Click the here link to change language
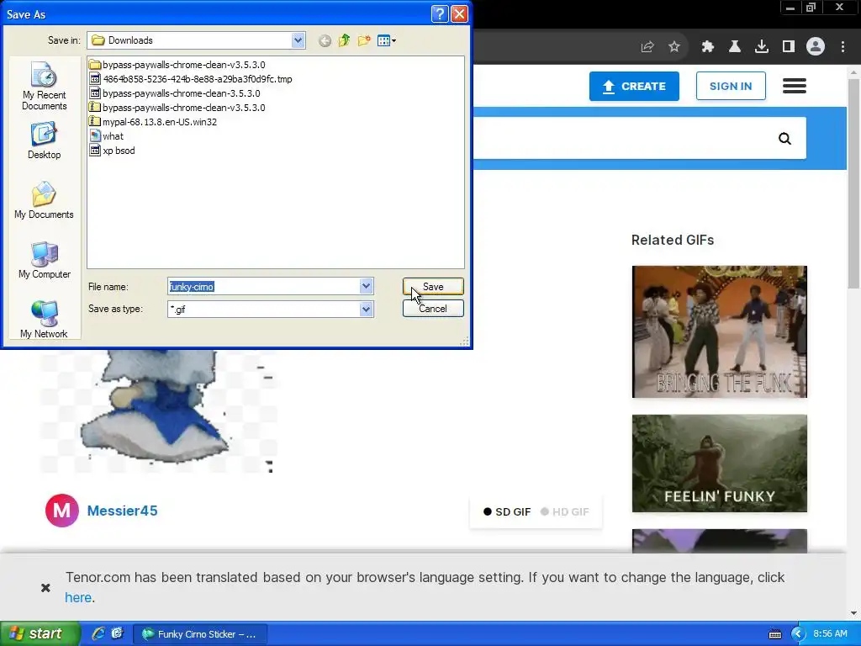Image resolution: width=861 pixels, height=646 pixels. 78,597
